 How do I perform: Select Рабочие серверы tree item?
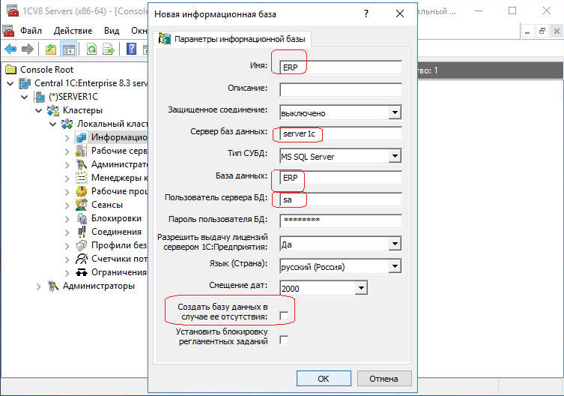[x=118, y=151]
